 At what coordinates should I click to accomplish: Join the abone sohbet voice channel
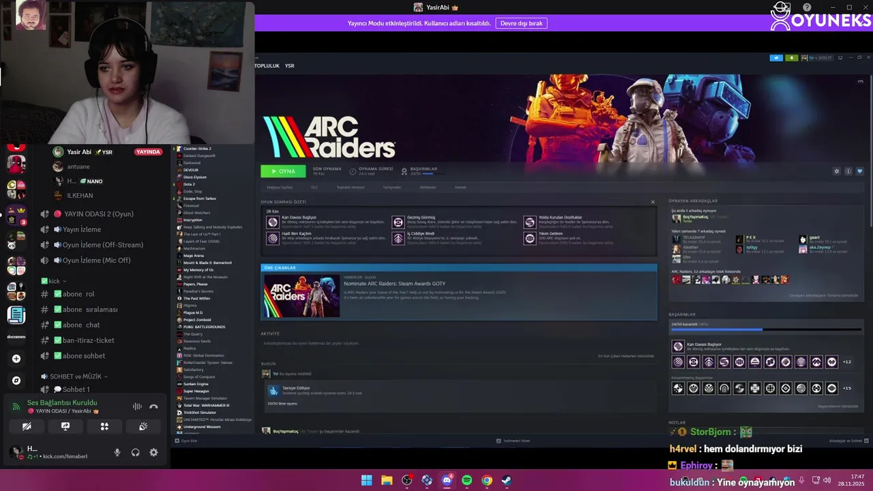tap(73, 355)
